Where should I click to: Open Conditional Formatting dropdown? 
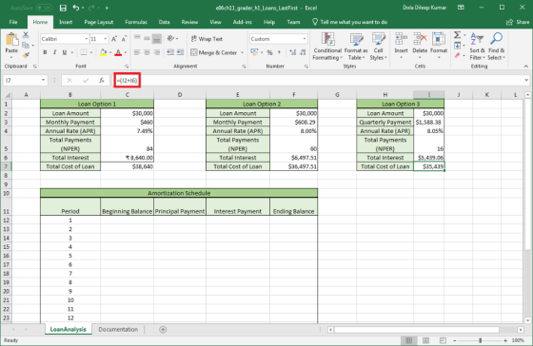click(x=327, y=47)
